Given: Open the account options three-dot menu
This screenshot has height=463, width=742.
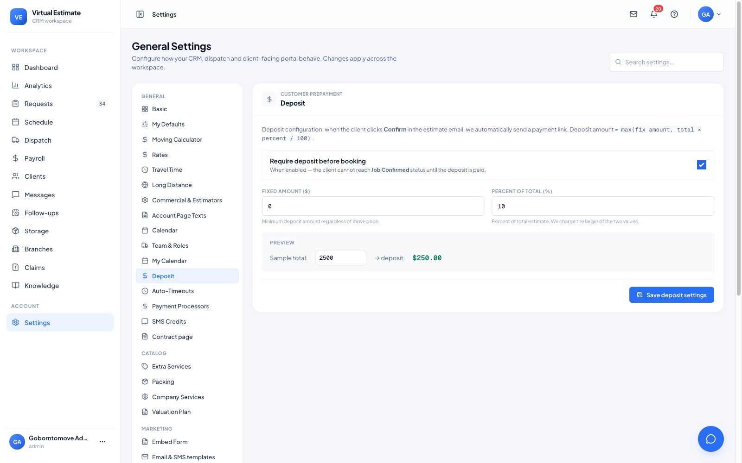Looking at the screenshot, I should pos(102,442).
